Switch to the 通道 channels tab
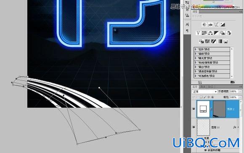This screenshot has width=244, height=153. pos(203,87)
